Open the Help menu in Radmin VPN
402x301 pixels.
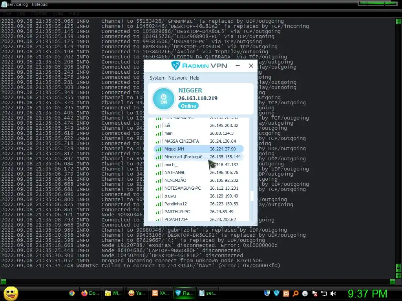click(195, 78)
